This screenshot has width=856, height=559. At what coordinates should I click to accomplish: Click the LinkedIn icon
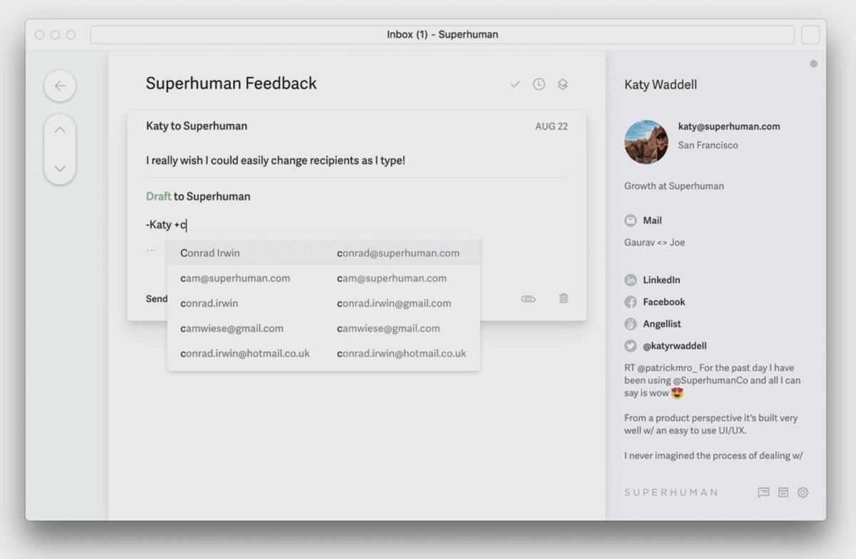pyautogui.click(x=631, y=280)
